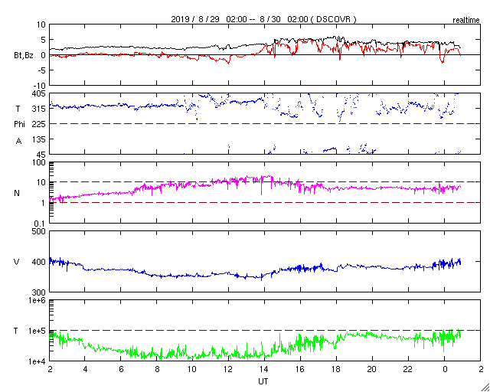490x392 pixels.
Task: Select the 'Bt,Bz' axis label
Action: point(23,56)
